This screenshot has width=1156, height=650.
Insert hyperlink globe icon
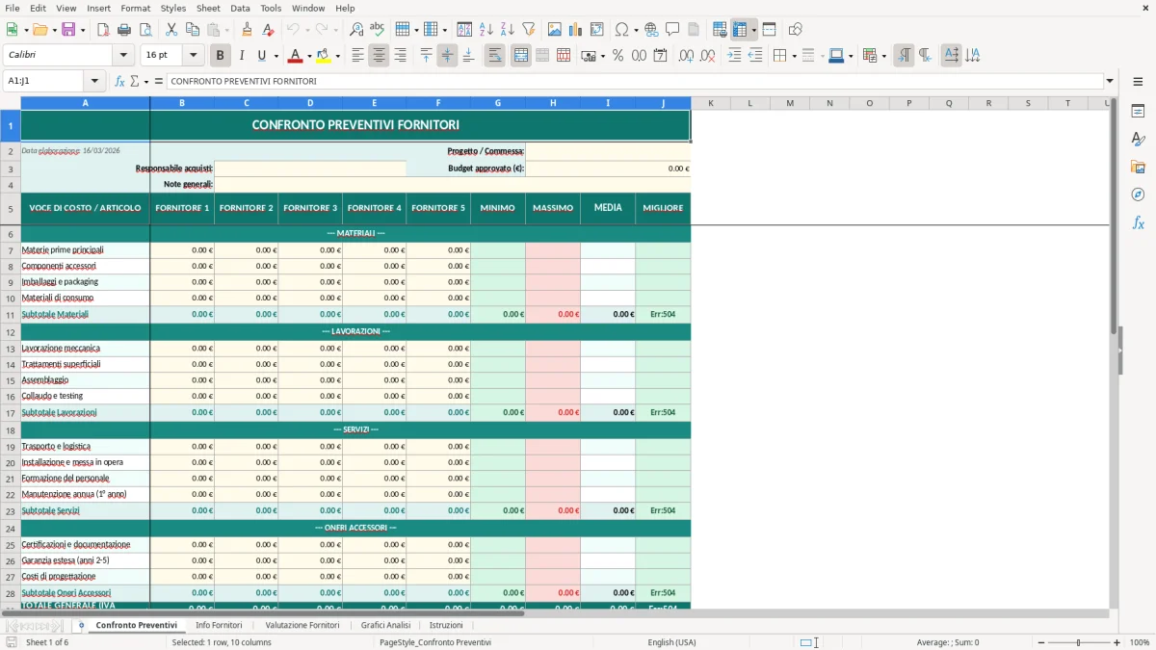coord(651,30)
